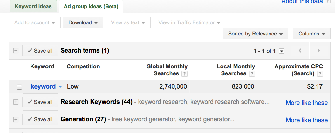Open the Research Keywords (44) group title

pyautogui.click(x=97, y=102)
